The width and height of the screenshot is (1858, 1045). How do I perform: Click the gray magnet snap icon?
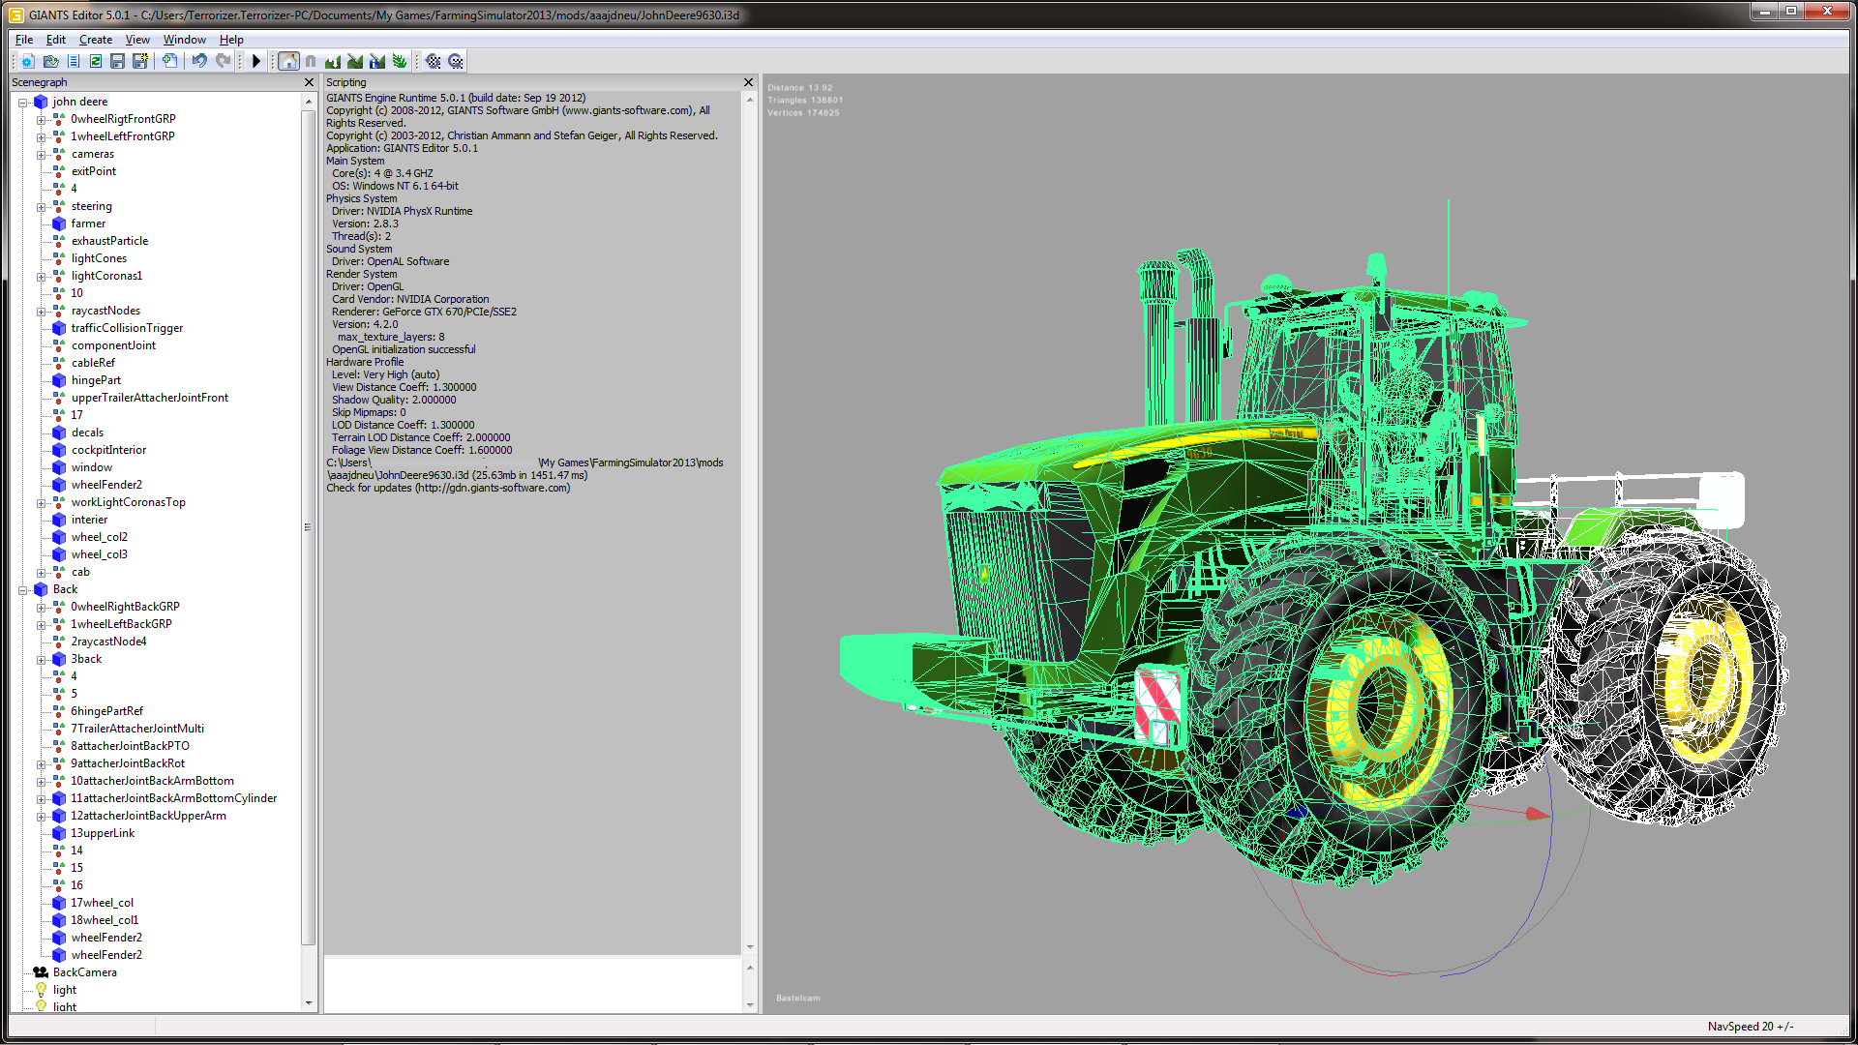click(311, 61)
